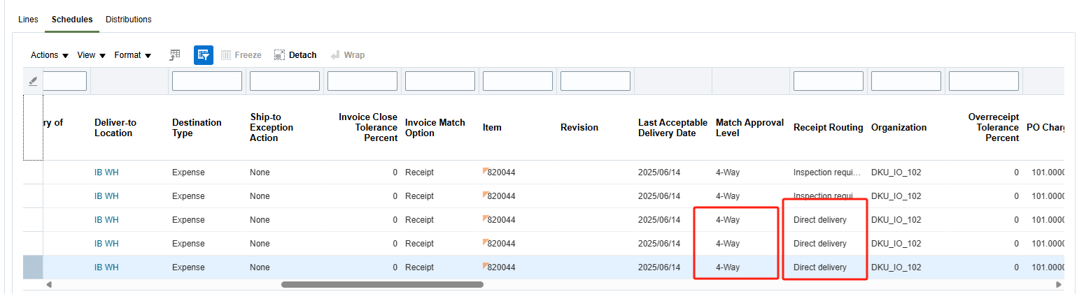Screen dimensions: 1079x294
Task: Click the Overreceipt Tolerance Percent filter field
Action: tap(984, 81)
